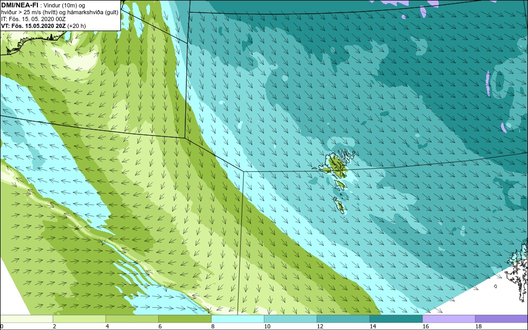Click the DMI/NEA-FI title text
Screen dimensions: 528x330
tap(20, 5)
